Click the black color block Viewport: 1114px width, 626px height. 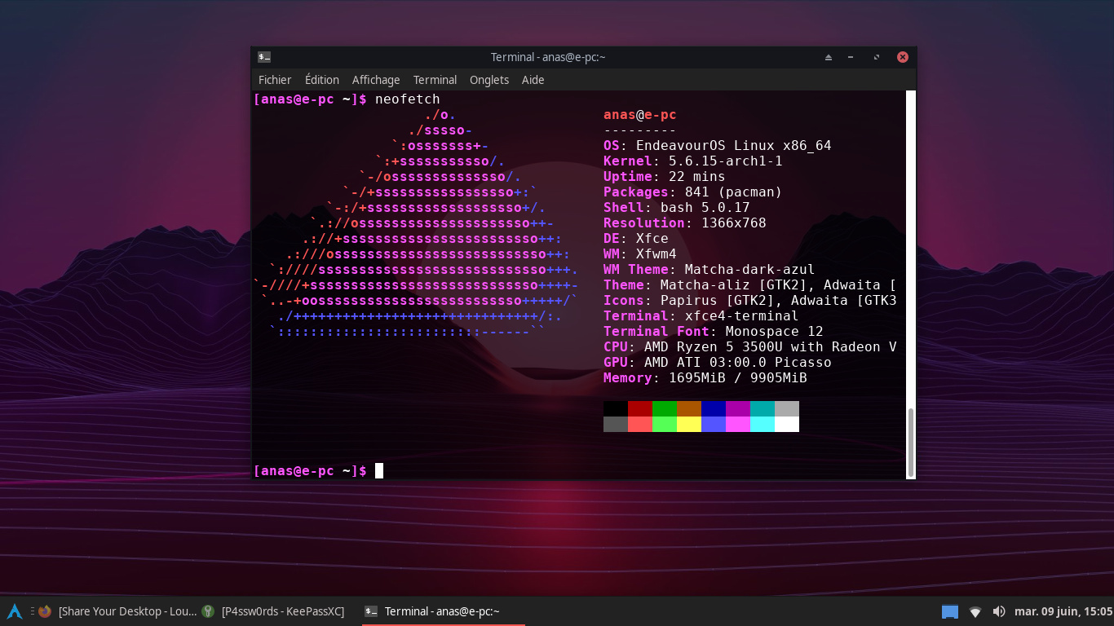pyautogui.click(x=616, y=408)
